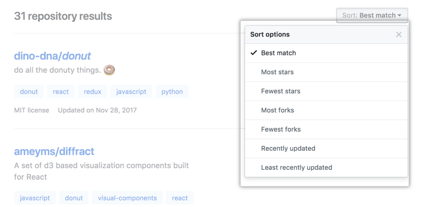Open the Sort: Best match dropdown
The width and height of the screenshot is (423, 207).
(x=372, y=15)
